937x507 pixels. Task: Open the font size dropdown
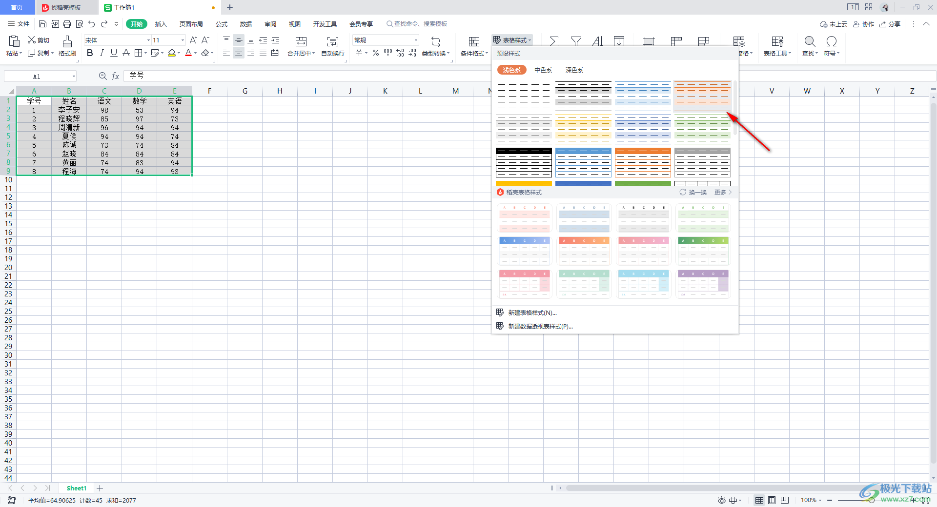(183, 40)
